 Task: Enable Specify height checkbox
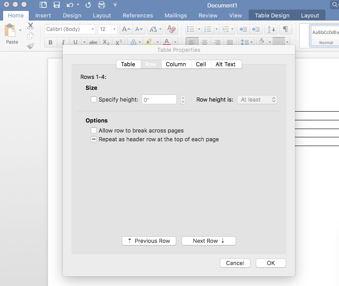[x=94, y=99]
